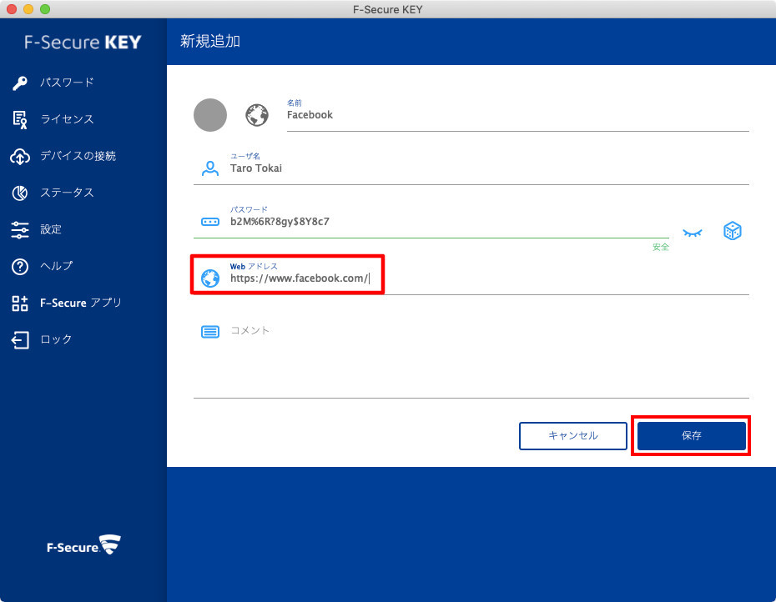776x602 pixels.
Task: Select the gray circle color swatch
Action: (x=210, y=115)
